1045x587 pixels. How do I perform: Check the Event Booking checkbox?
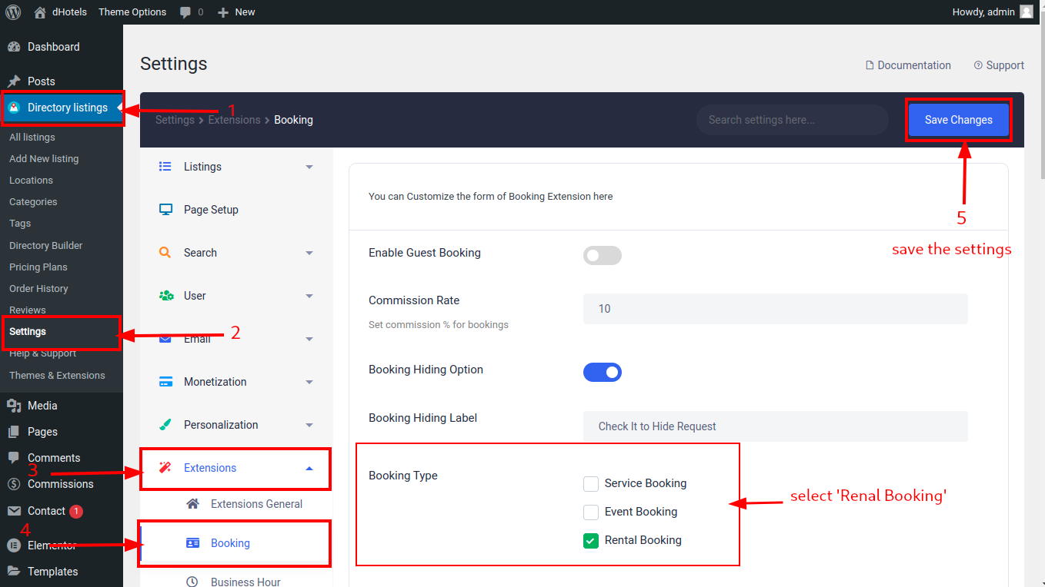coord(591,512)
